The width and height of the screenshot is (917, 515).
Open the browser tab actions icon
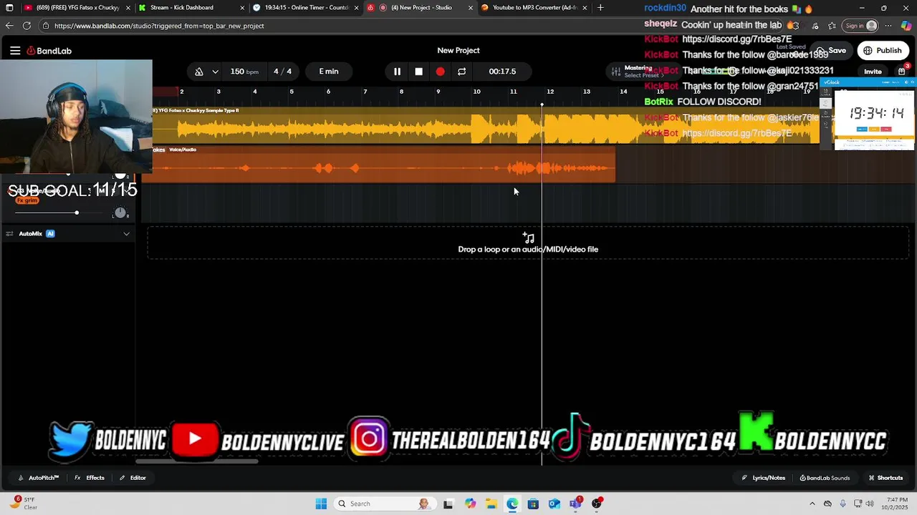coord(9,8)
